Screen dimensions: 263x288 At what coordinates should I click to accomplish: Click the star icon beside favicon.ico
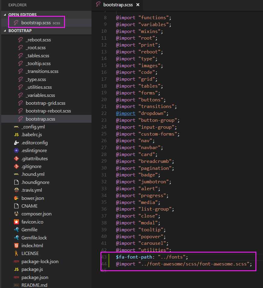[x=16, y=222]
